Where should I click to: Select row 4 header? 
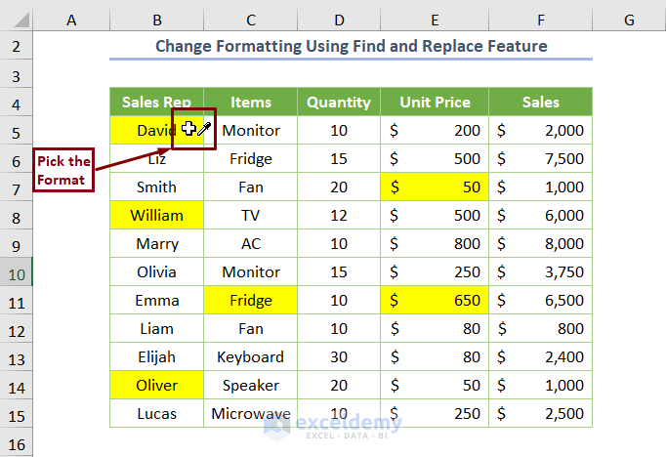tap(19, 103)
